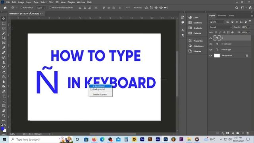Select the Magic Wand tool
The width and height of the screenshot is (254, 143).
tap(4, 33)
